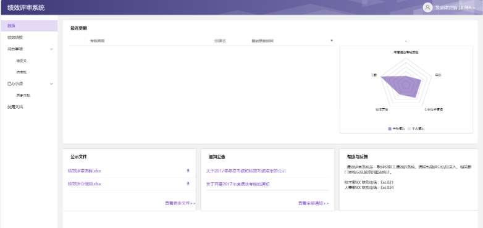Click the sort arrow at the table header's right end
This screenshot has width=483, height=228.
pos(332,41)
